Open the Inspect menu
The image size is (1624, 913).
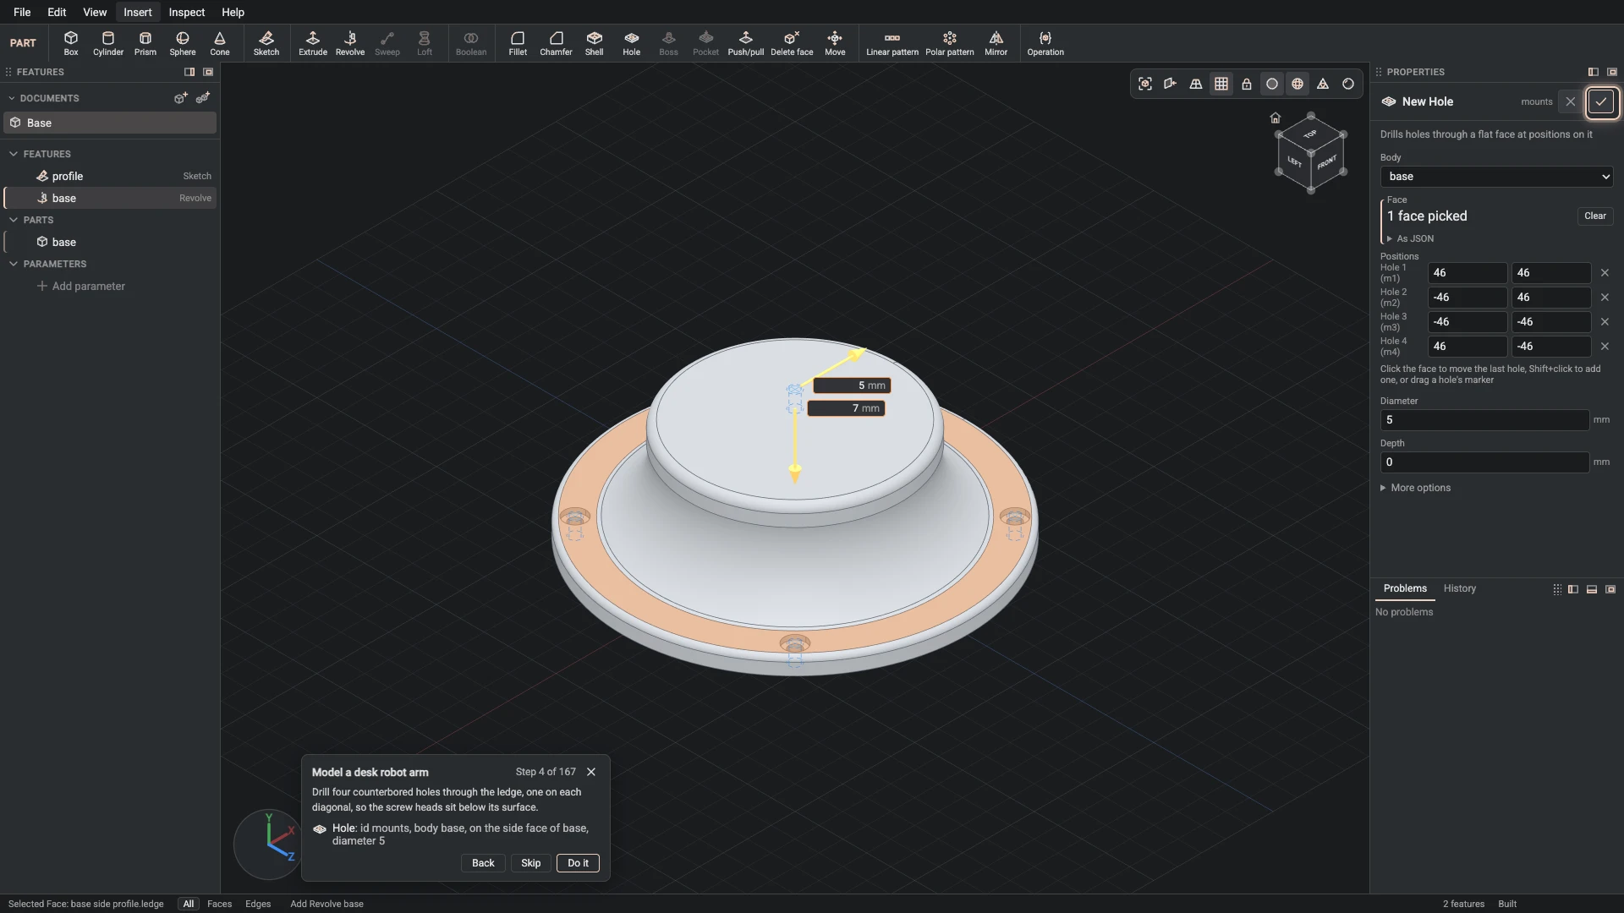[186, 12]
